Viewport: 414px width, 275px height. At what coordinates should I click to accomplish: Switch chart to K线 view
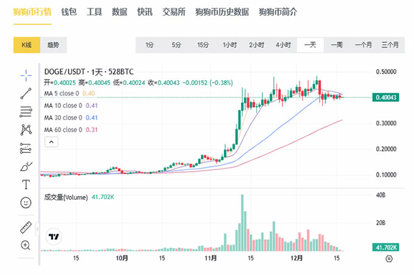click(x=27, y=45)
